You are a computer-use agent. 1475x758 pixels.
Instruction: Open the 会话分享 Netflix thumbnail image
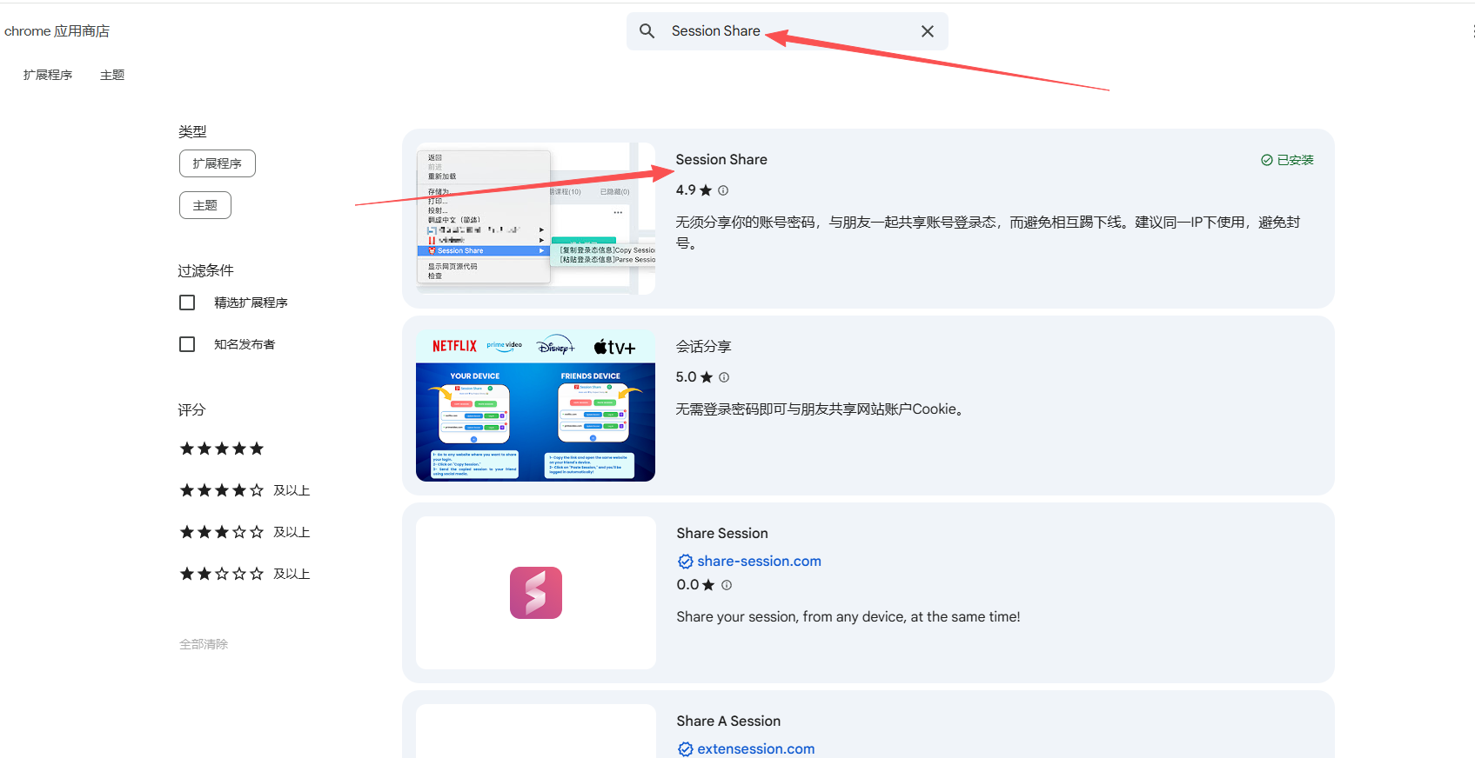pos(535,405)
